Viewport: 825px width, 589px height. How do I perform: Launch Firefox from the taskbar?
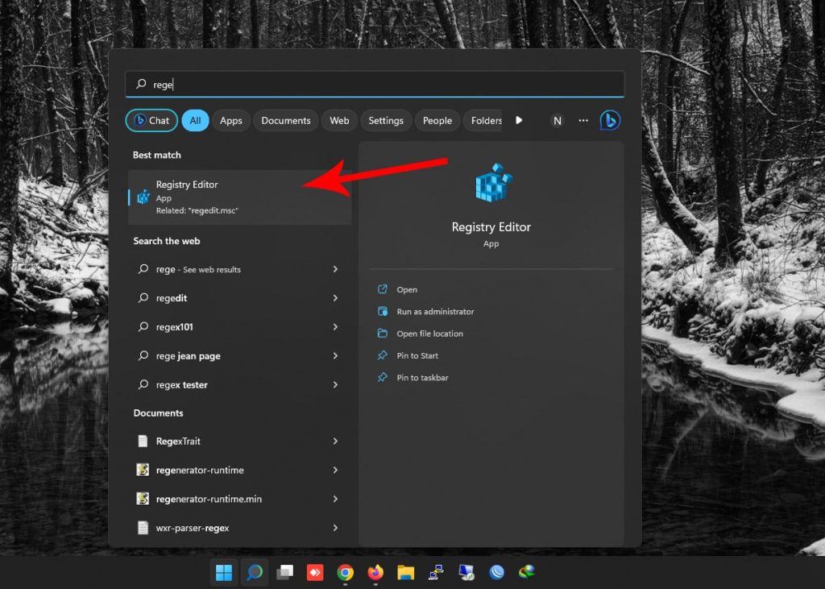click(x=375, y=573)
